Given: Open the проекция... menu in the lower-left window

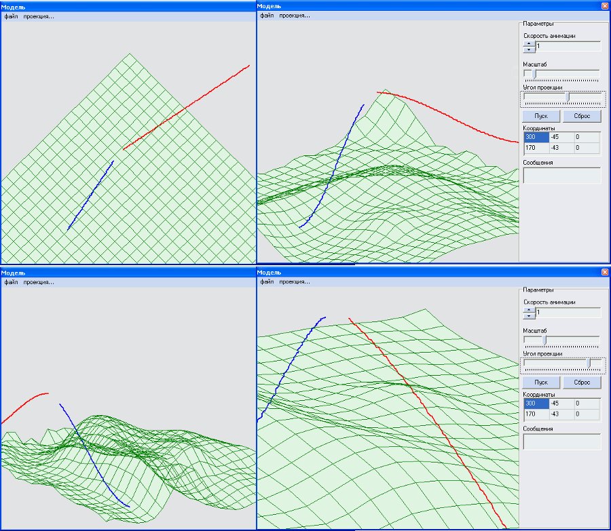Looking at the screenshot, I should 39,282.
